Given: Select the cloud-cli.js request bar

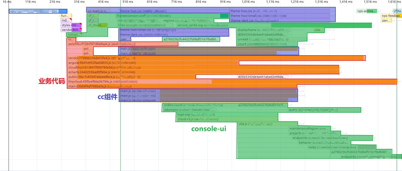Looking at the screenshot, I should (227, 119).
